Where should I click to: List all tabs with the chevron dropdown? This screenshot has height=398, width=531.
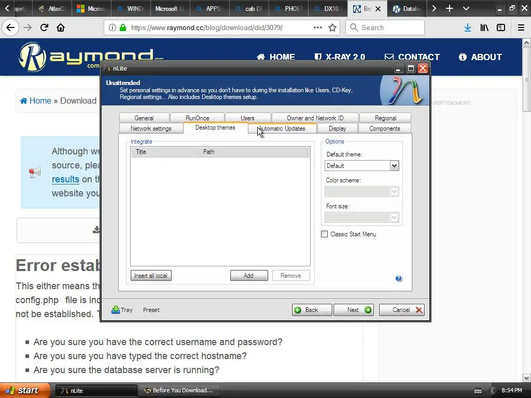pyautogui.click(x=466, y=8)
